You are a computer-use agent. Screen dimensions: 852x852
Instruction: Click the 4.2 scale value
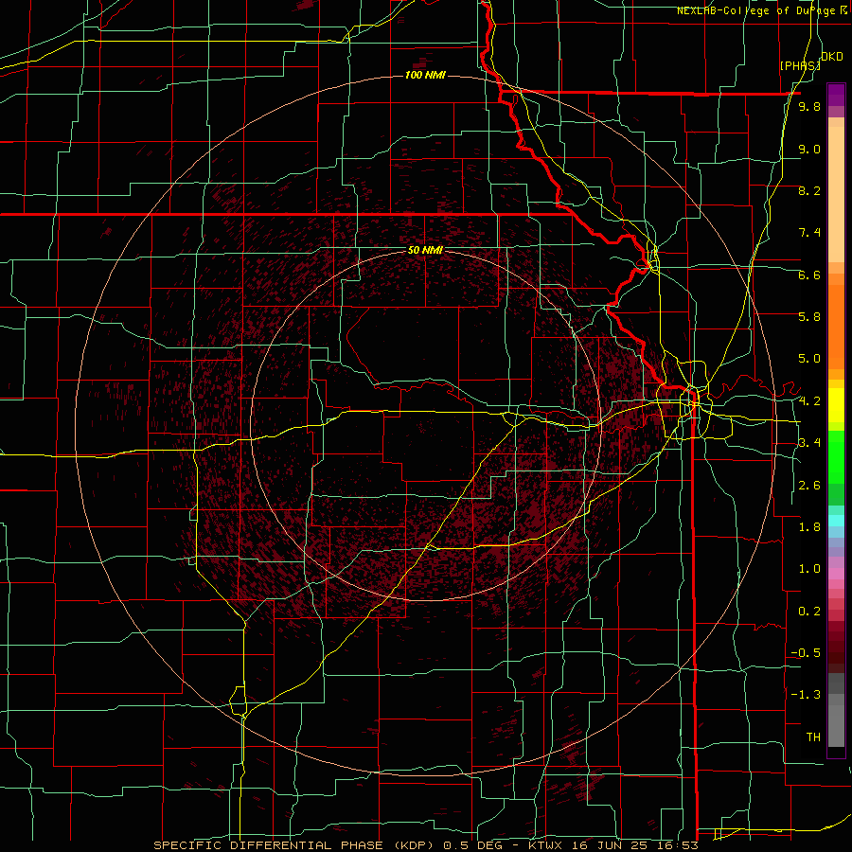pos(809,401)
